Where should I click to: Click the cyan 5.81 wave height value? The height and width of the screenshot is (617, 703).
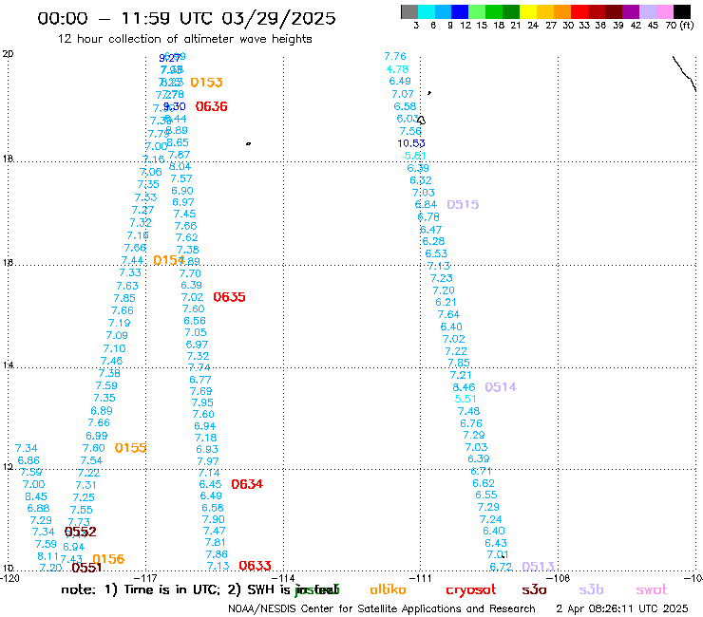pyautogui.click(x=415, y=156)
